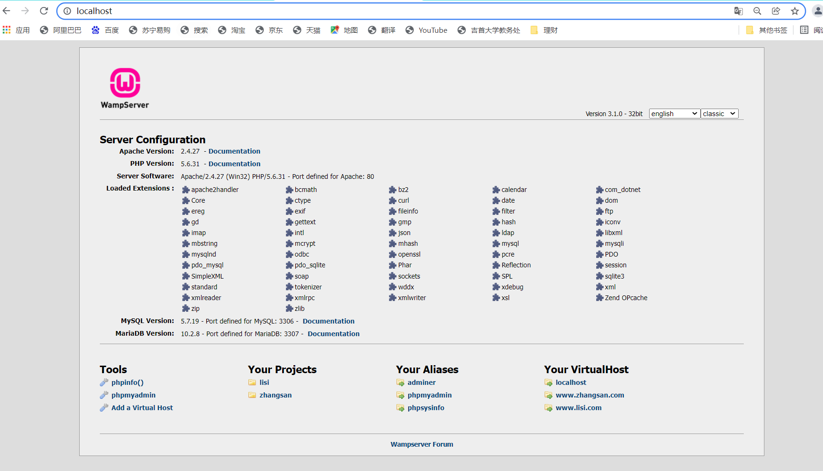Open the 其他书签 bookmarks folder
The height and width of the screenshot is (471, 823).
coord(767,30)
